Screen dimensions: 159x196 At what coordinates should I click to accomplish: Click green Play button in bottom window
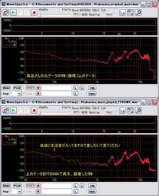13,110
